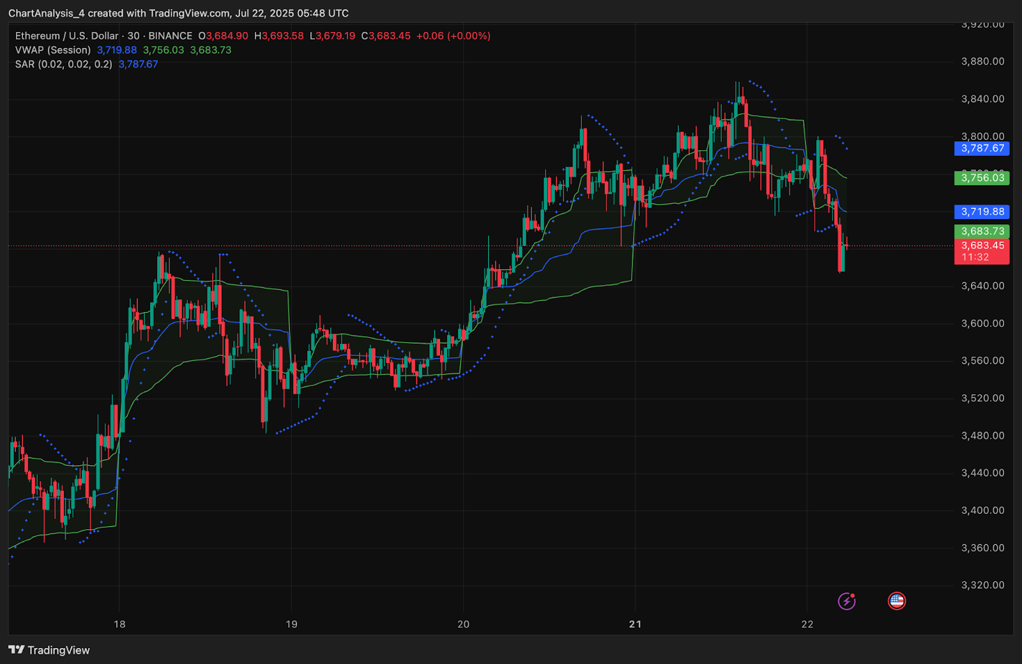1022x664 pixels.
Task: Click the red 3,683.45 current price label
Action: [982, 245]
